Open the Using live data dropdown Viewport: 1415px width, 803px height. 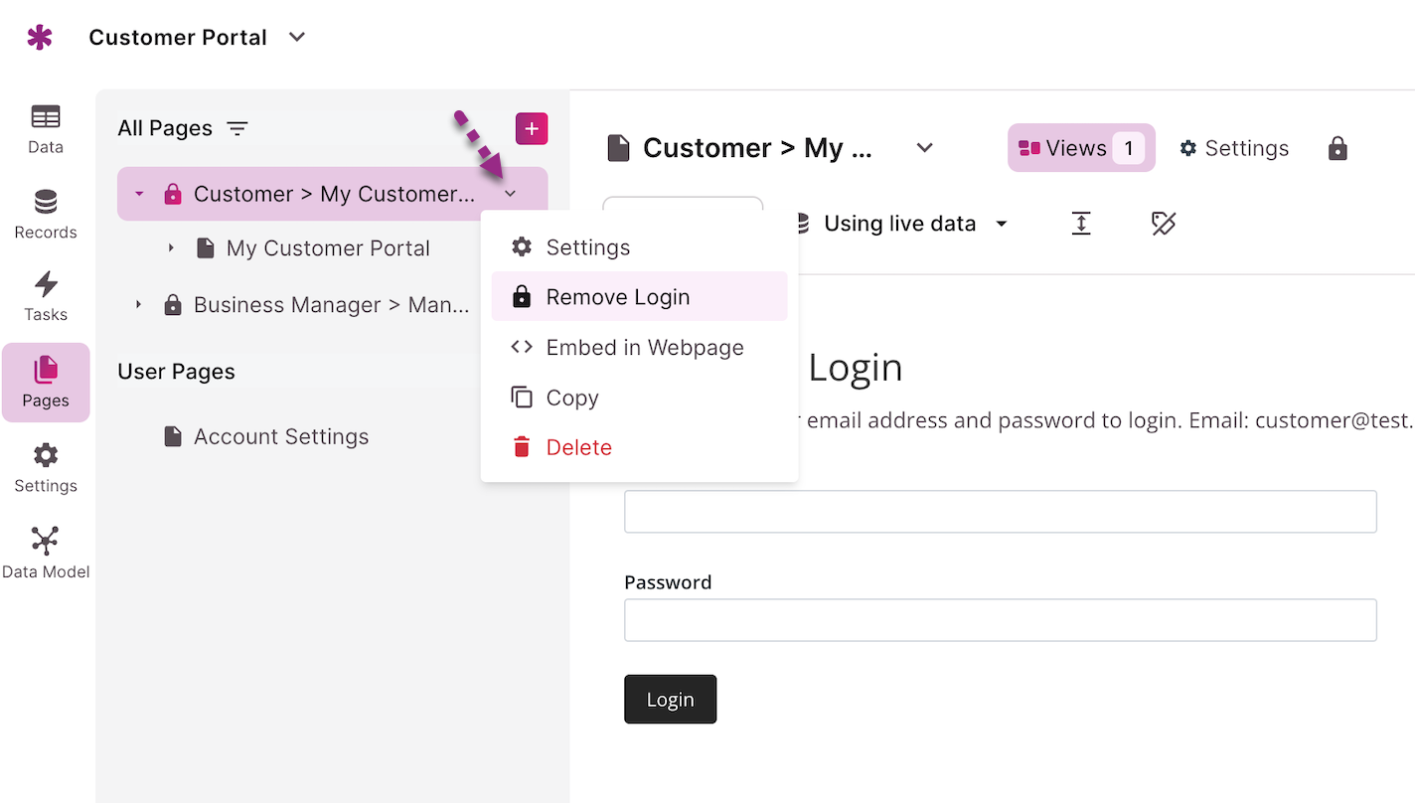pyautogui.click(x=1002, y=224)
